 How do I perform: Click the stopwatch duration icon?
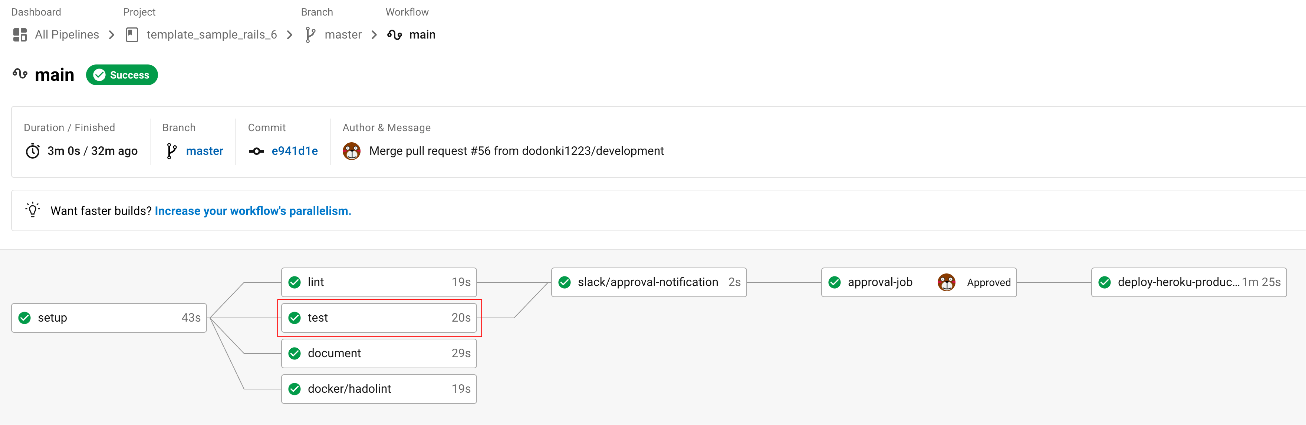[x=33, y=151]
